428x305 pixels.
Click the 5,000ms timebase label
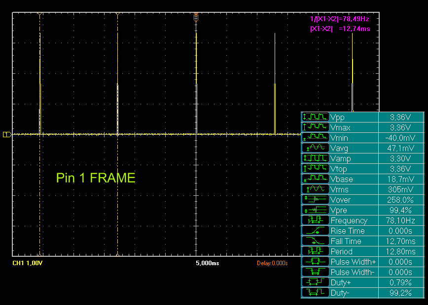point(208,263)
